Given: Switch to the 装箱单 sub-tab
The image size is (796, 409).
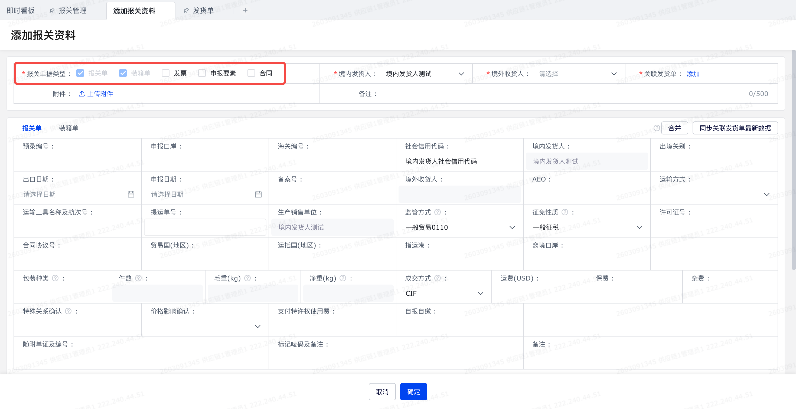Looking at the screenshot, I should click(68, 128).
